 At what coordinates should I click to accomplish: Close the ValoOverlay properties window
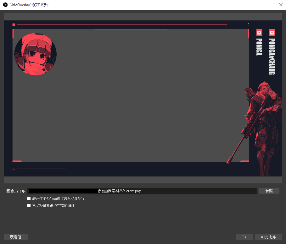[x=281, y=5]
